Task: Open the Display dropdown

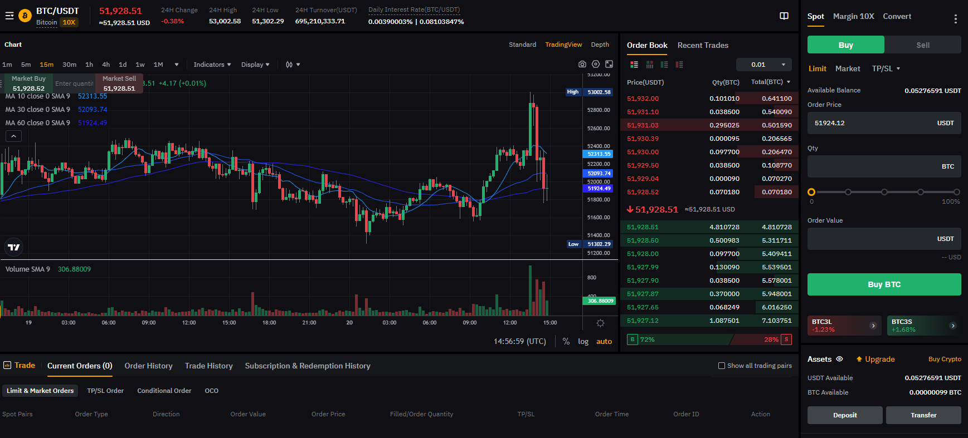Action: pos(255,65)
